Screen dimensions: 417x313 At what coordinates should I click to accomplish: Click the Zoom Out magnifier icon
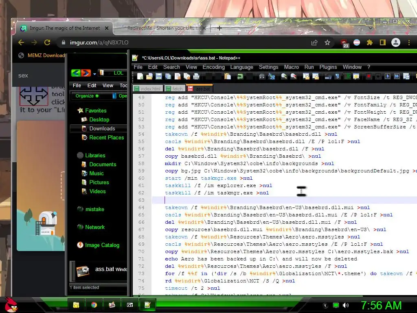(293, 77)
